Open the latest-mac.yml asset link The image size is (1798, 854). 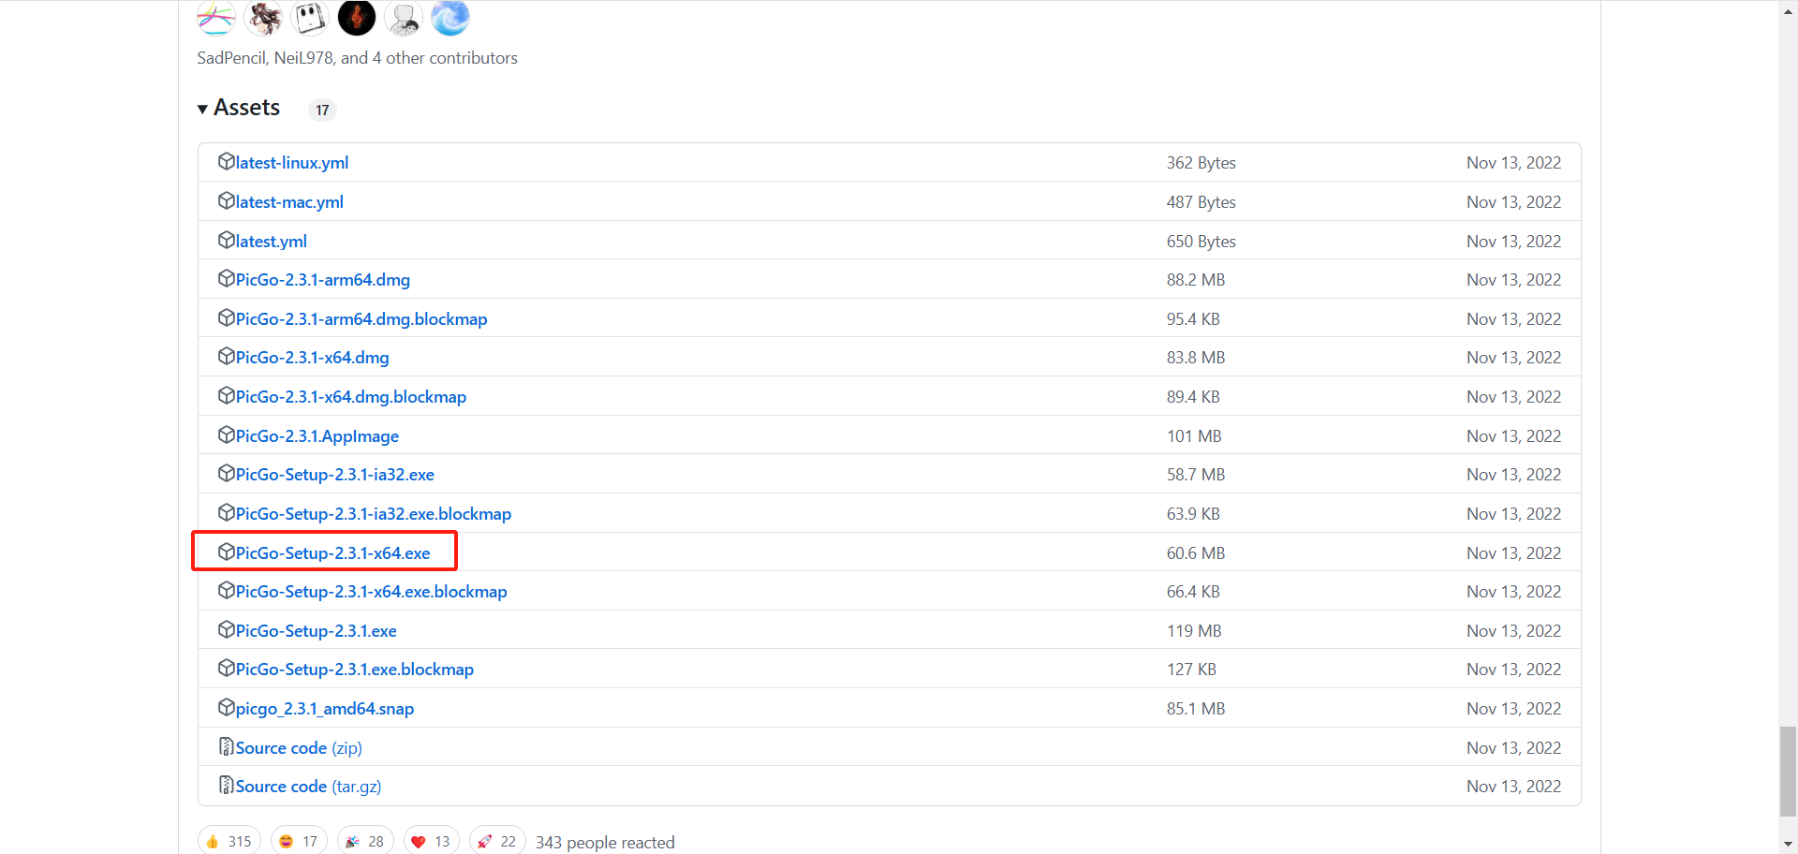[x=289, y=202]
